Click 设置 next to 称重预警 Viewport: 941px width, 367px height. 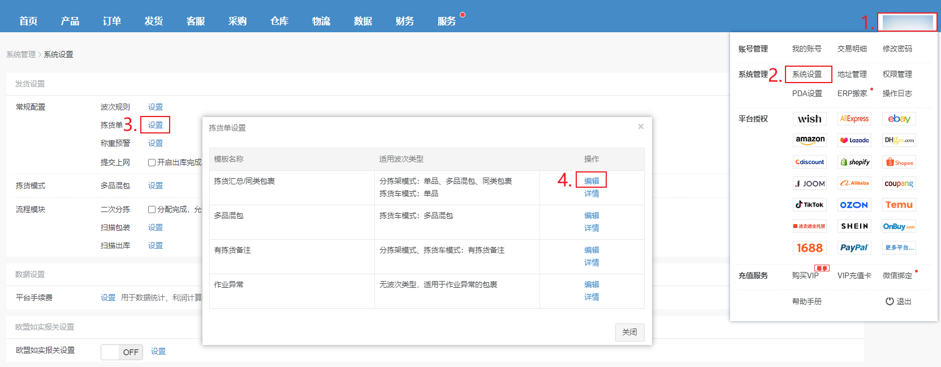click(x=156, y=143)
